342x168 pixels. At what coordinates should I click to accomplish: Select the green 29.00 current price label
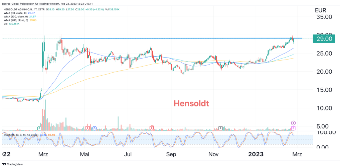pyautogui.click(x=324, y=39)
